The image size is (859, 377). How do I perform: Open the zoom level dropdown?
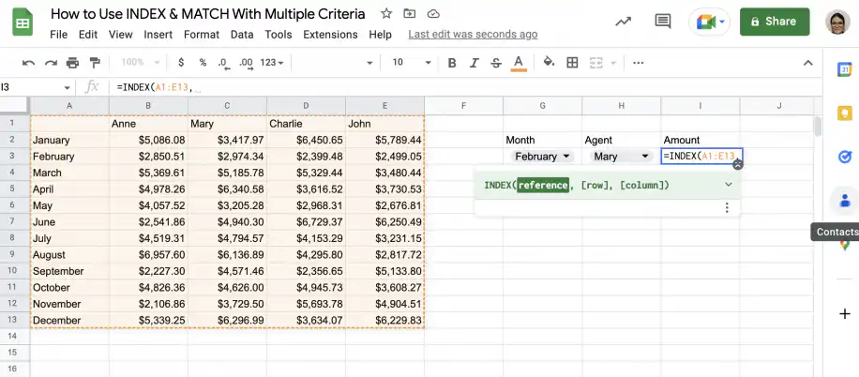click(141, 63)
